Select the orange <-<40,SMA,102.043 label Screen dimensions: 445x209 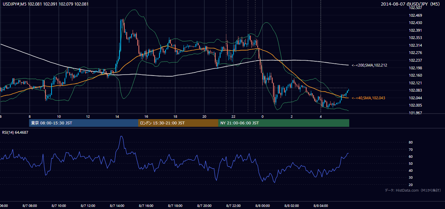(x=368, y=98)
